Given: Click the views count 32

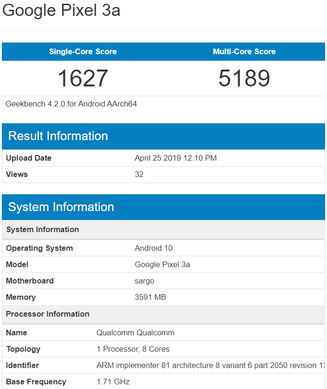Looking at the screenshot, I should point(139,174).
